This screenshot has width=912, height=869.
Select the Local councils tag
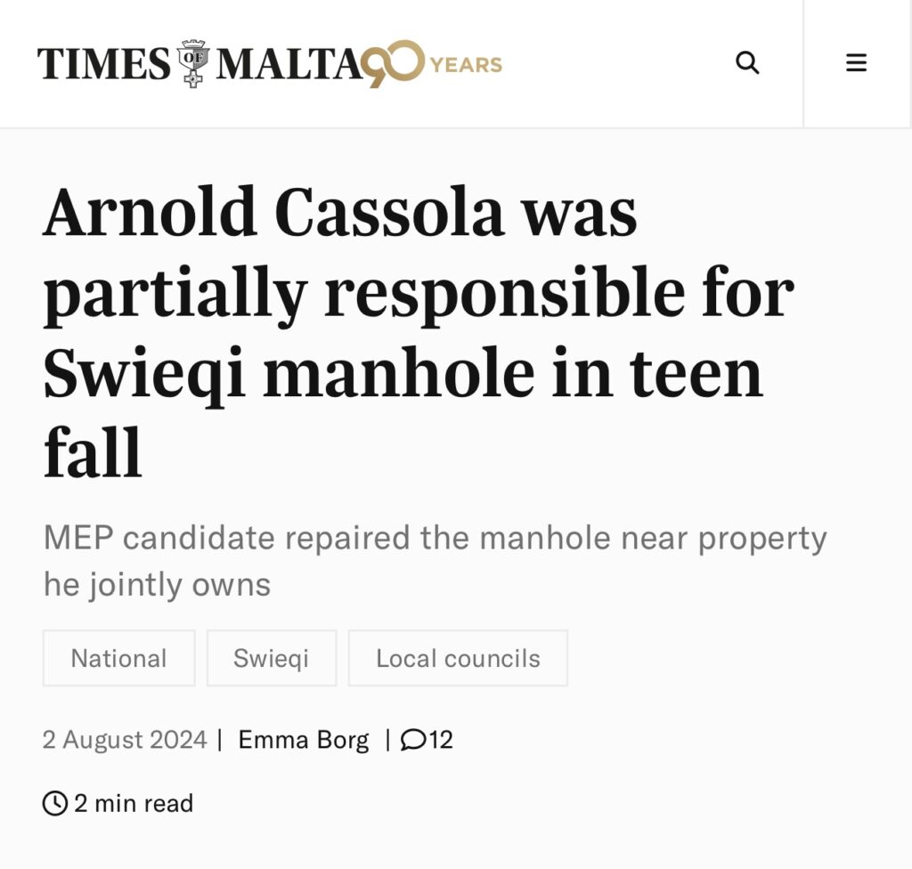point(458,659)
